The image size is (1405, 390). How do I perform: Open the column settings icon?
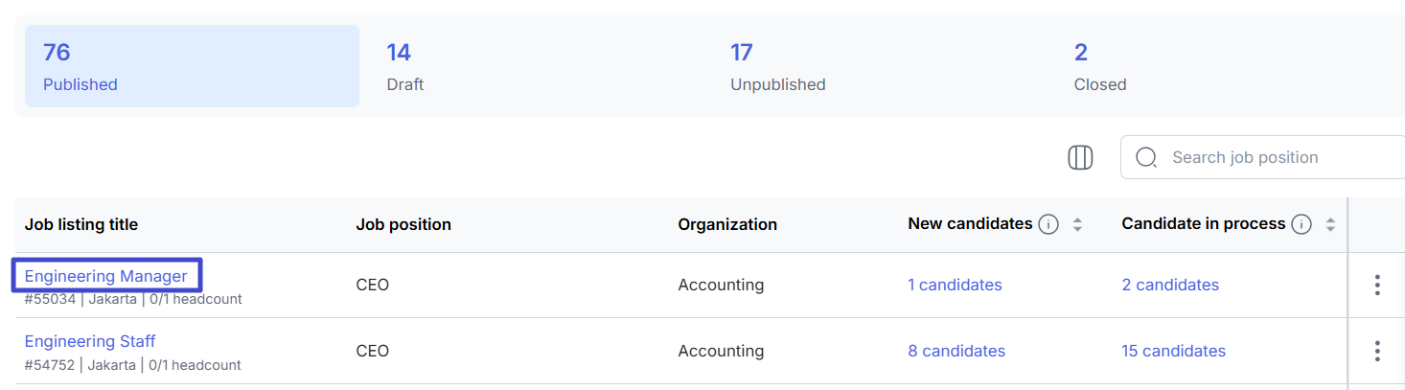(x=1080, y=157)
